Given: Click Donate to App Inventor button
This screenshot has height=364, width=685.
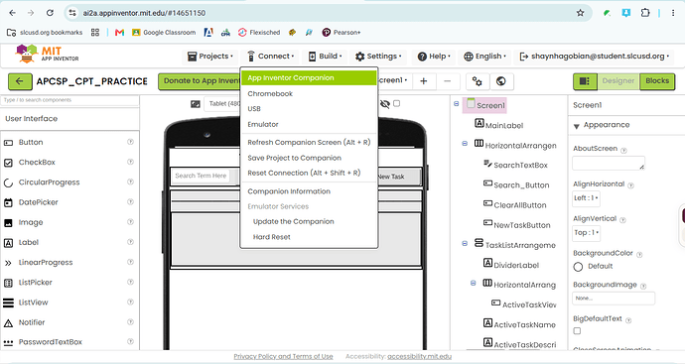Looking at the screenshot, I should [201, 81].
